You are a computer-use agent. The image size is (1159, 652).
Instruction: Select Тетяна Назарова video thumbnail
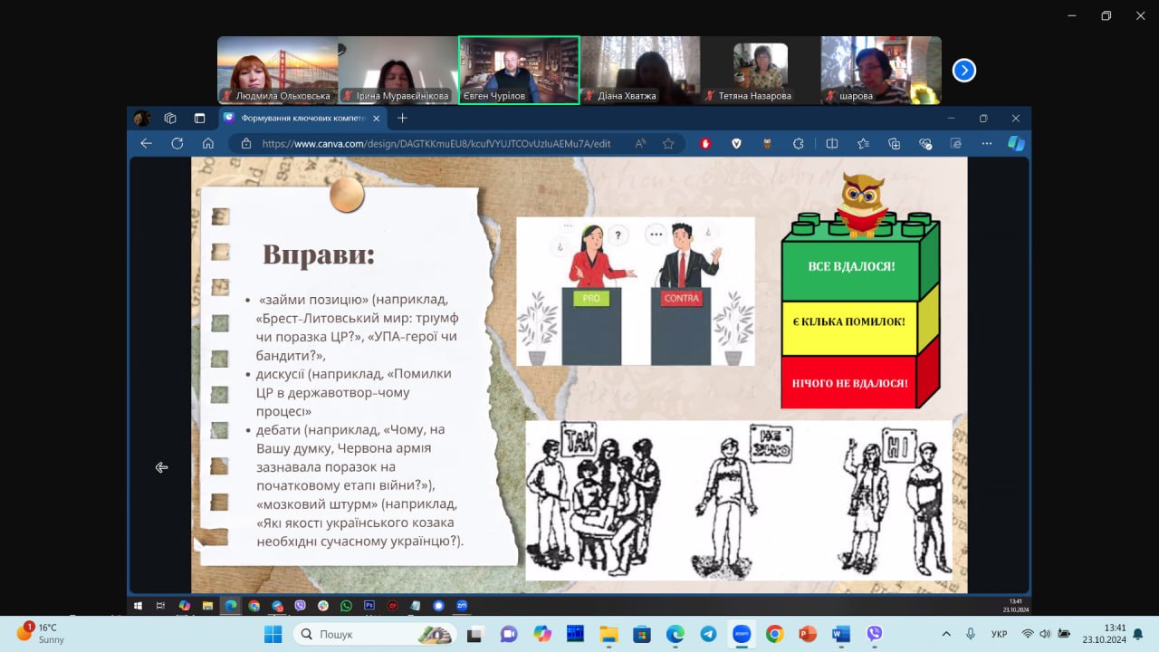pos(761,70)
